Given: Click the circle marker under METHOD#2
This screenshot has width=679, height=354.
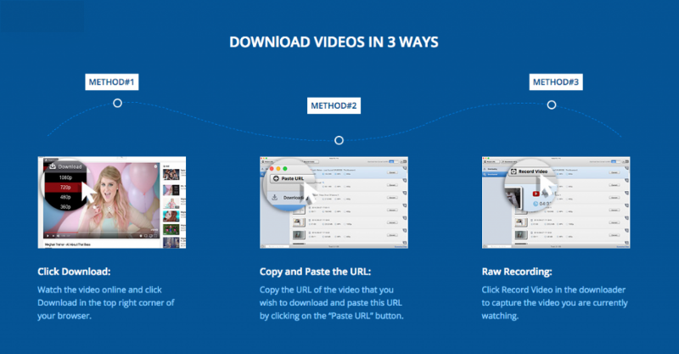Looking at the screenshot, I should pyautogui.click(x=339, y=140).
